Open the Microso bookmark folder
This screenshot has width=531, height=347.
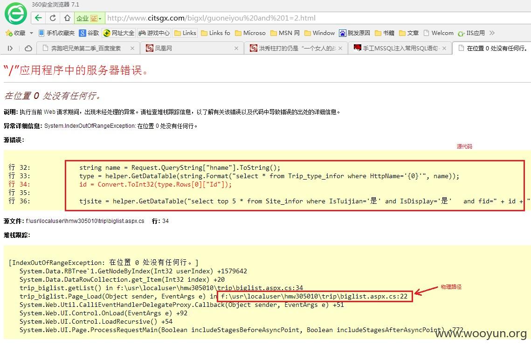(x=250, y=33)
